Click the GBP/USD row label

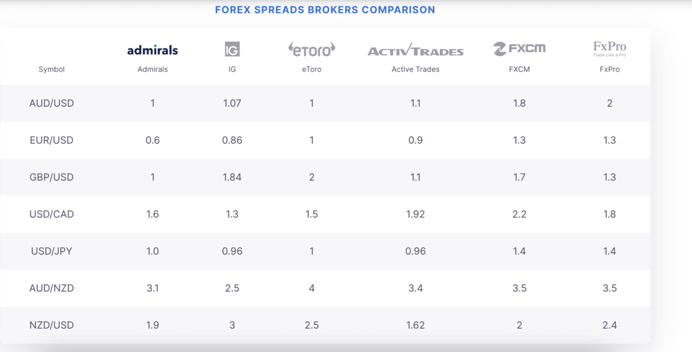coord(52,177)
